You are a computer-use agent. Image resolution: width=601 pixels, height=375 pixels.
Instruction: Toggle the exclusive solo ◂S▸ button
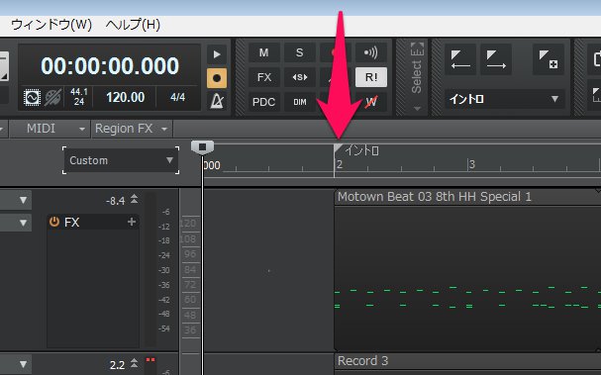[x=299, y=77]
